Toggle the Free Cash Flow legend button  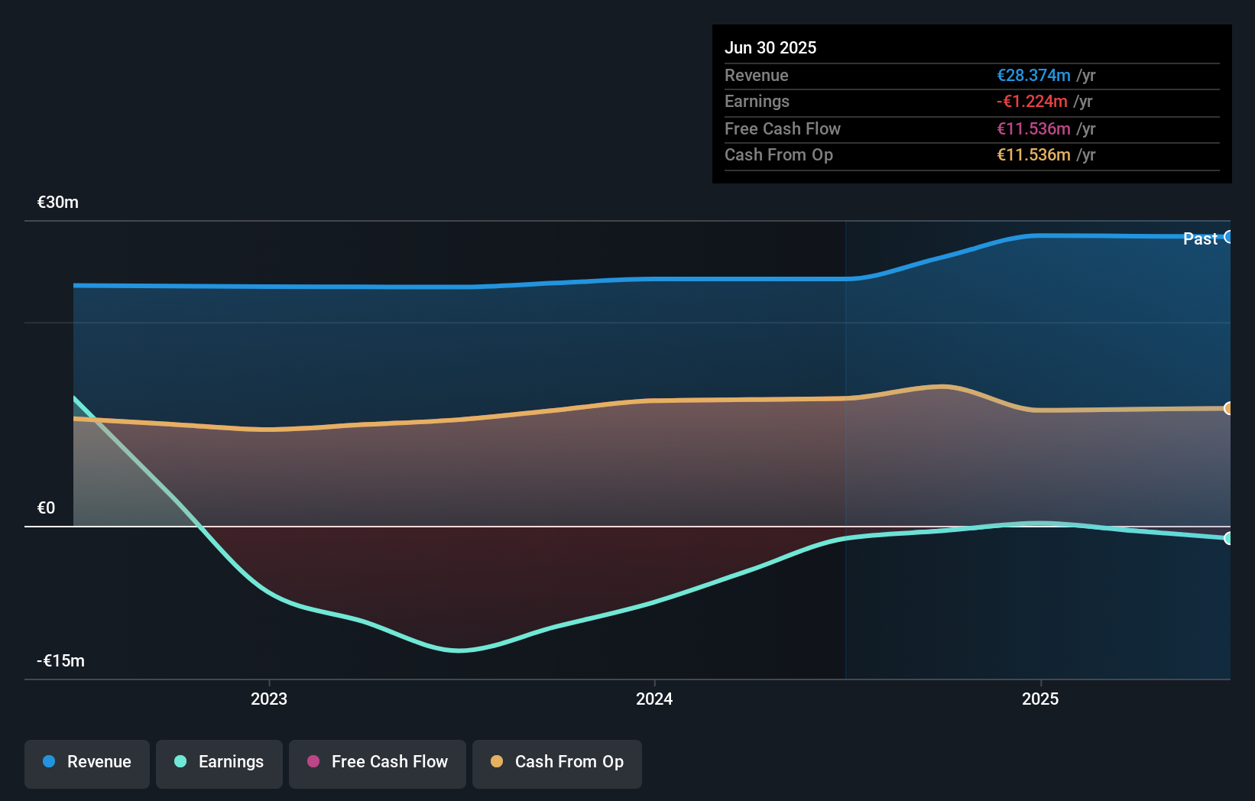point(378,764)
